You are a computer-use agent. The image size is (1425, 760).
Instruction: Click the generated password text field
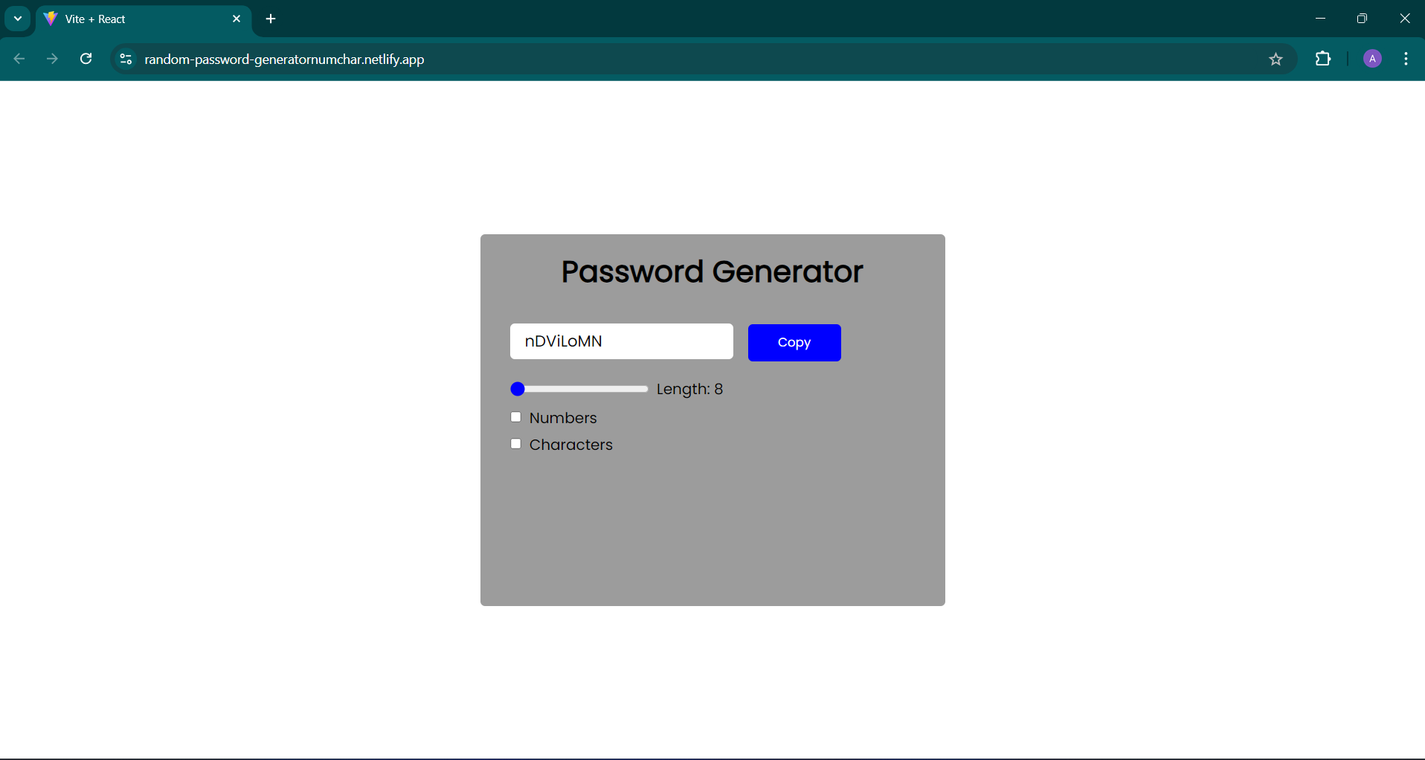pos(622,341)
